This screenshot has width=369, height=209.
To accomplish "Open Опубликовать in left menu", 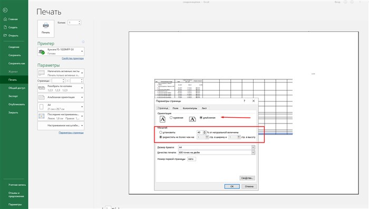I will pos(14,104).
